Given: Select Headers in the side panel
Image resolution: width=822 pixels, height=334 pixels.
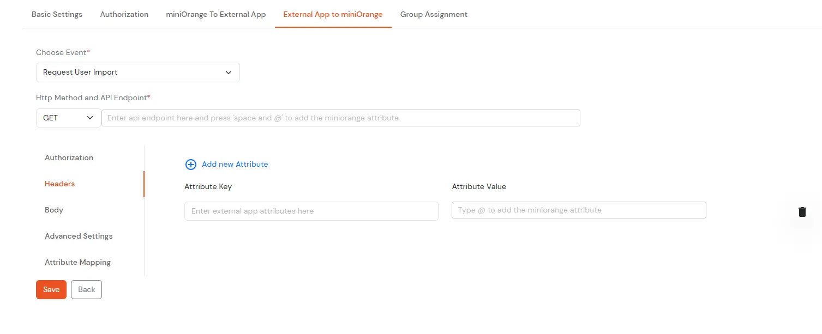Looking at the screenshot, I should (59, 184).
